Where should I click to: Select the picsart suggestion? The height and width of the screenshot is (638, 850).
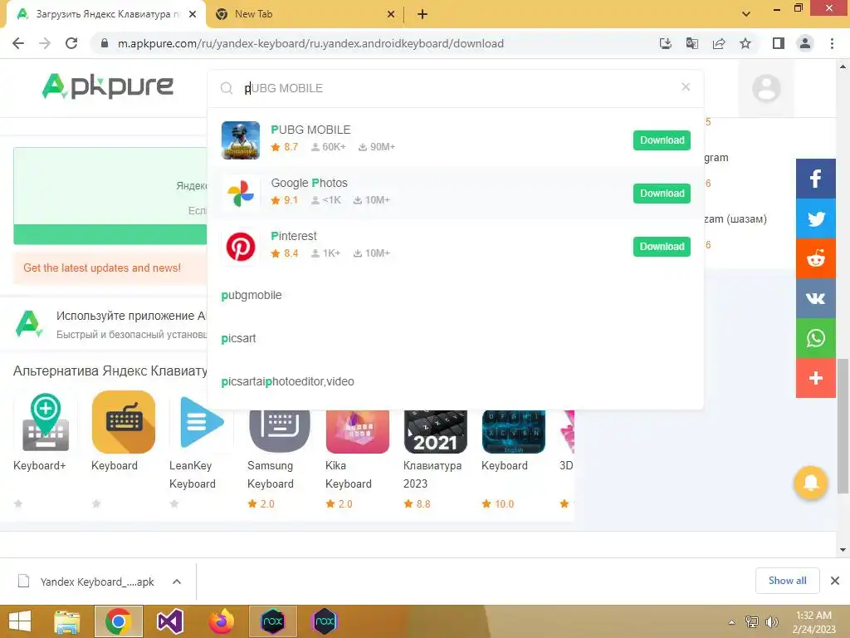pyautogui.click(x=238, y=339)
